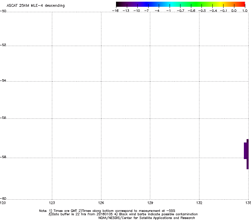Click the -10 colorbar label
Viewport: 251px width, 220px height.
click(137, 11)
